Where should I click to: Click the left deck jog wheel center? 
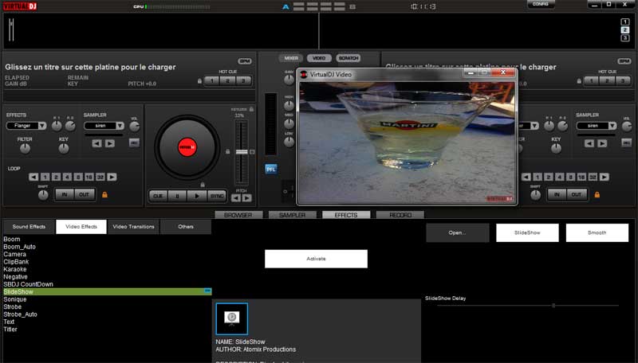pyautogui.click(x=186, y=146)
